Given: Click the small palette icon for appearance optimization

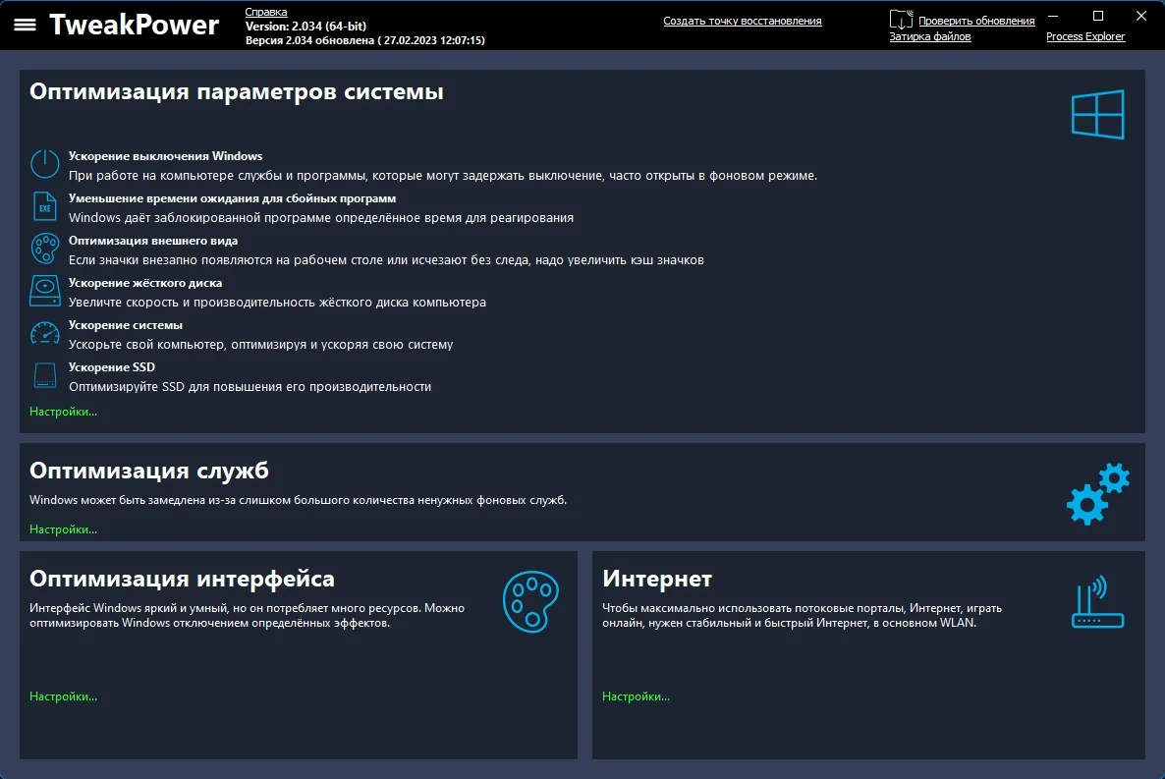Looking at the screenshot, I should click(x=44, y=249).
